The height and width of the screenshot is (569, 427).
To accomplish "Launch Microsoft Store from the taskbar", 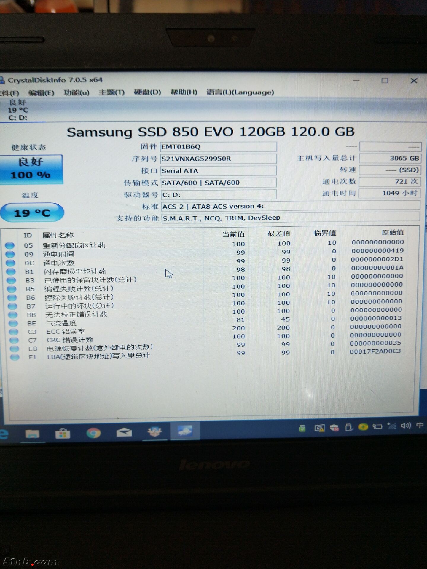I will pos(63,434).
